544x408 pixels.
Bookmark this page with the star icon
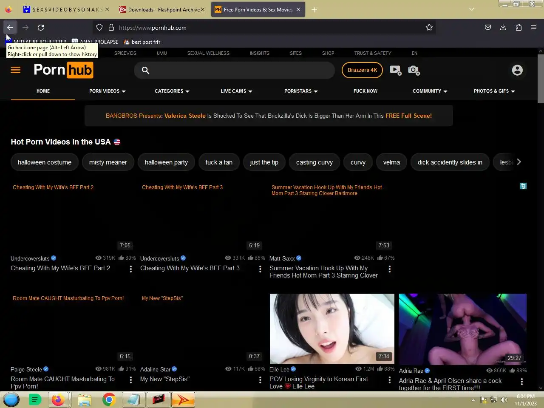click(429, 27)
